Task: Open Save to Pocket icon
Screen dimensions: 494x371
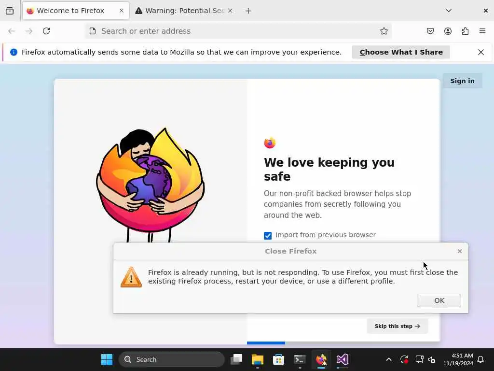Action: (430, 31)
